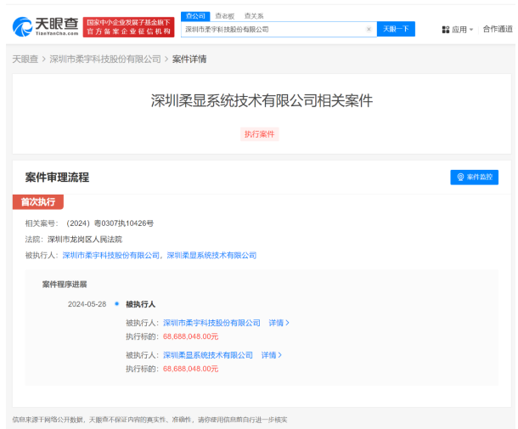Click the red government fund banner badge

128,27
